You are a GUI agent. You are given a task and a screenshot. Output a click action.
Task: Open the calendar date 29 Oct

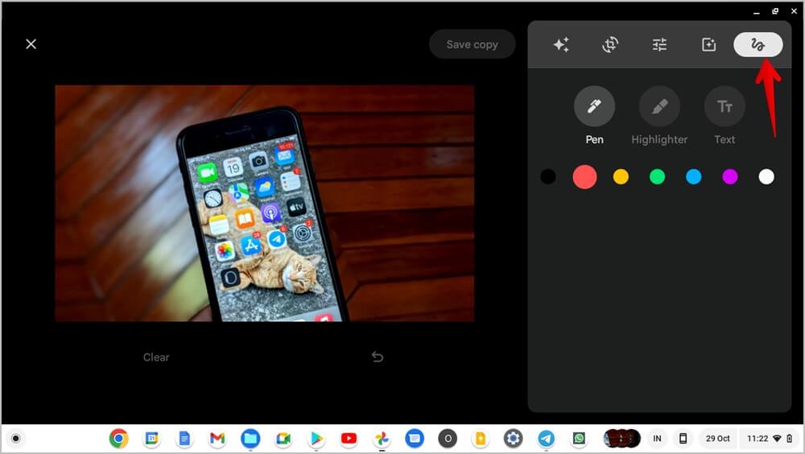click(717, 439)
